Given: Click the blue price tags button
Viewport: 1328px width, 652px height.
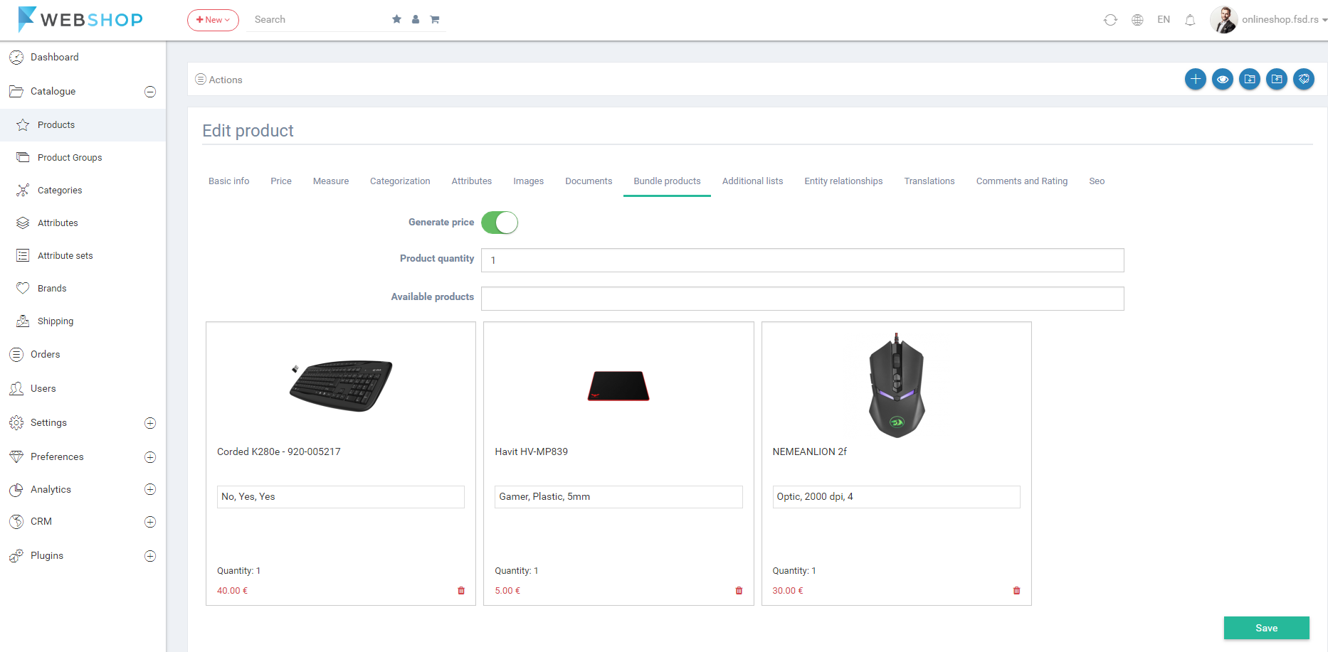Looking at the screenshot, I should 1304,79.
